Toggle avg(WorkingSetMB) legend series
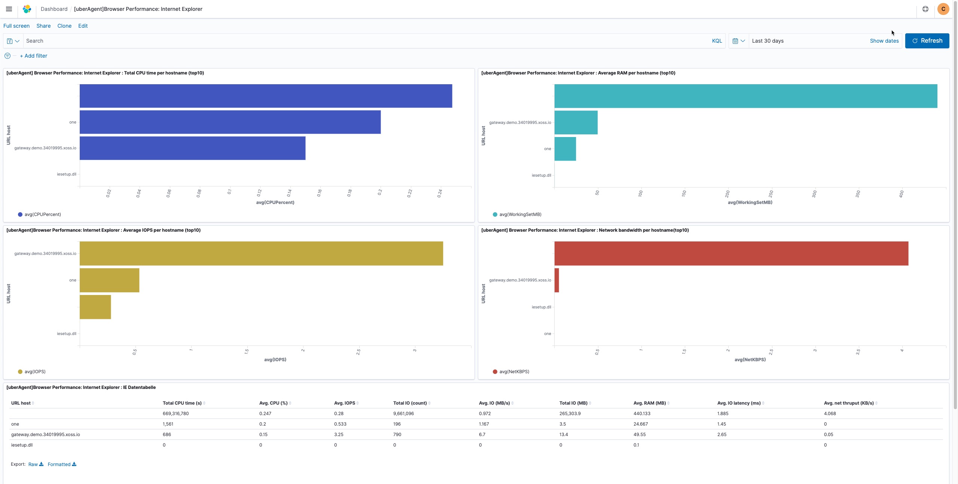 click(520, 214)
